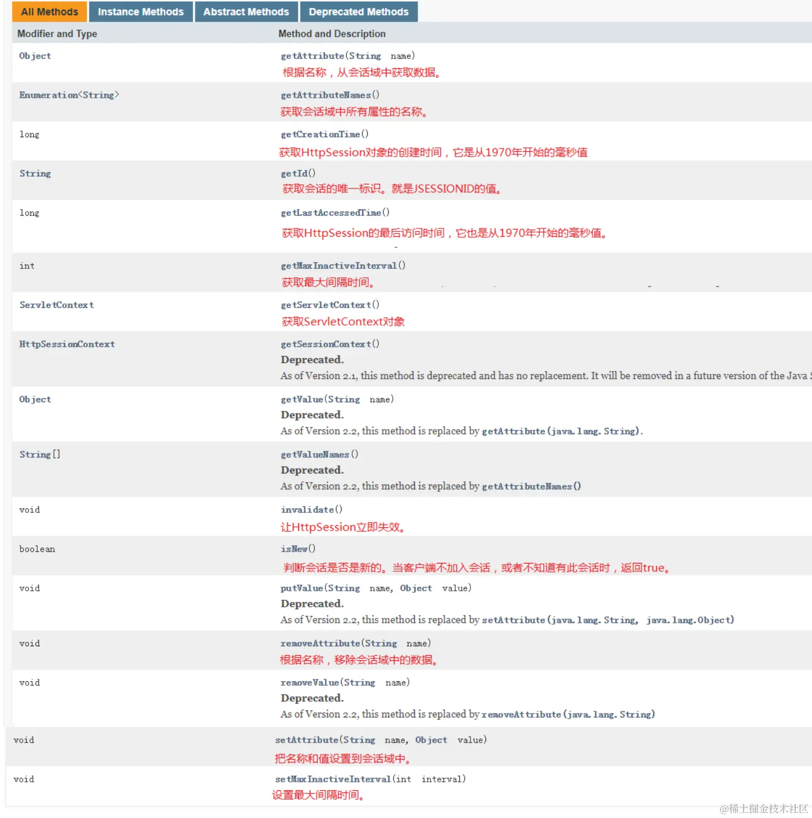Click removeAttribute(String name) method link
812x818 pixels.
point(320,643)
